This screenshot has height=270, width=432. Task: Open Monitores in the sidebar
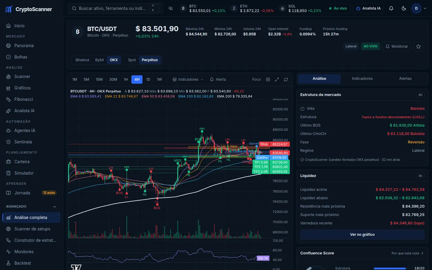point(31,252)
